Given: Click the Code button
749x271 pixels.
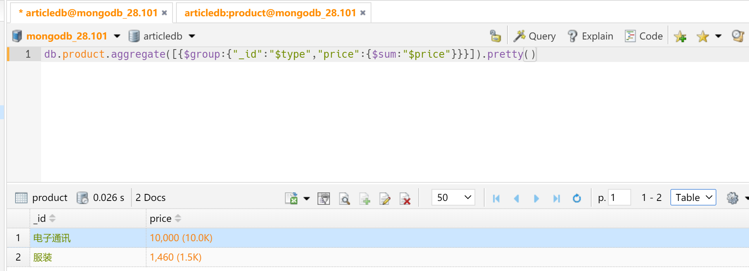Looking at the screenshot, I should point(644,36).
